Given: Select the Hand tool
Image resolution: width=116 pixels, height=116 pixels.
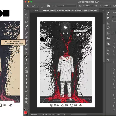Looking at the screenshot, I should (26, 98).
